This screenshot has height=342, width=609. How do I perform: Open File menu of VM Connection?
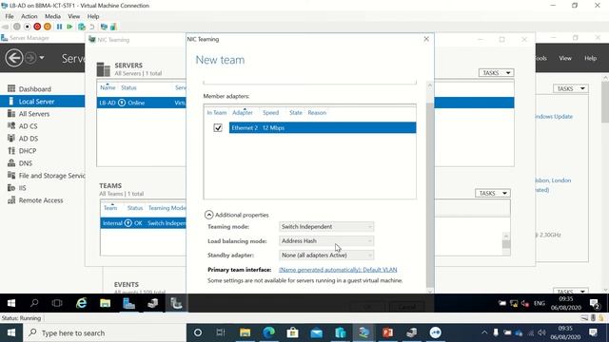coord(10,16)
